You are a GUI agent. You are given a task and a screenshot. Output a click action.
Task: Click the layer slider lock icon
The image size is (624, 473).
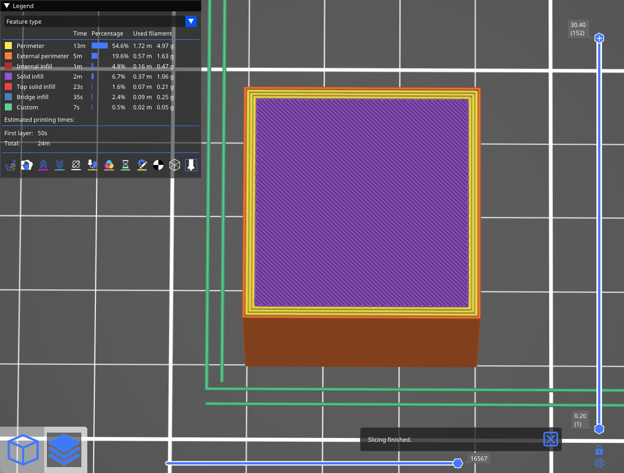point(599,450)
